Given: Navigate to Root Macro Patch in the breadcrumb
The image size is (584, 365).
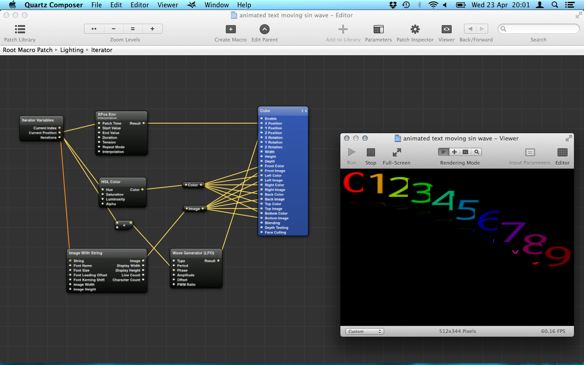Looking at the screenshot, I should 28,50.
